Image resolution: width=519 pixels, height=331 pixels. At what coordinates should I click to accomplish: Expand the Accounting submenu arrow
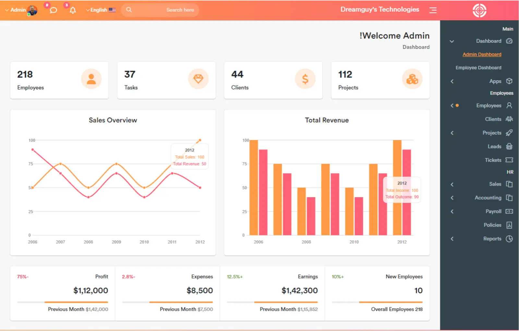[x=452, y=198]
